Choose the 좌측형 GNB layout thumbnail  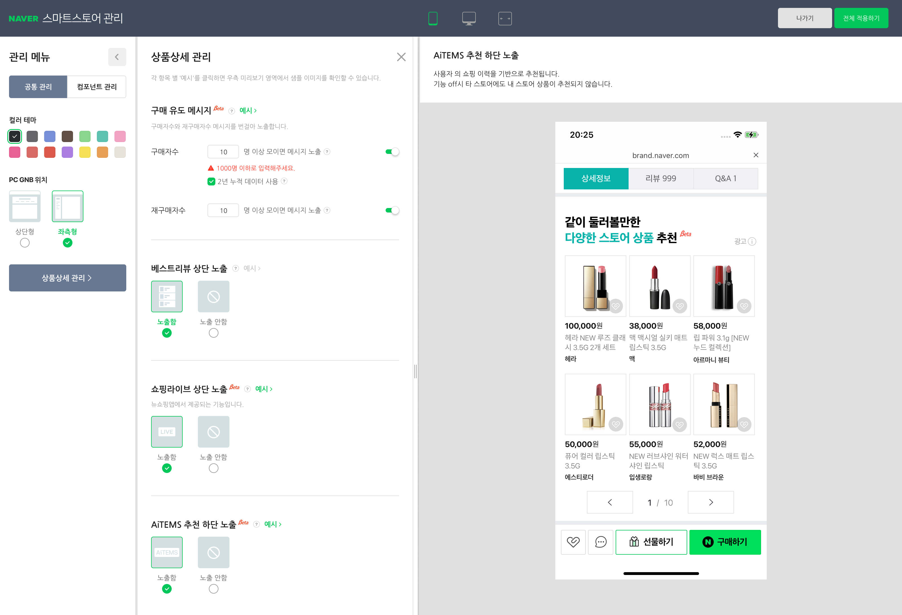(68, 206)
